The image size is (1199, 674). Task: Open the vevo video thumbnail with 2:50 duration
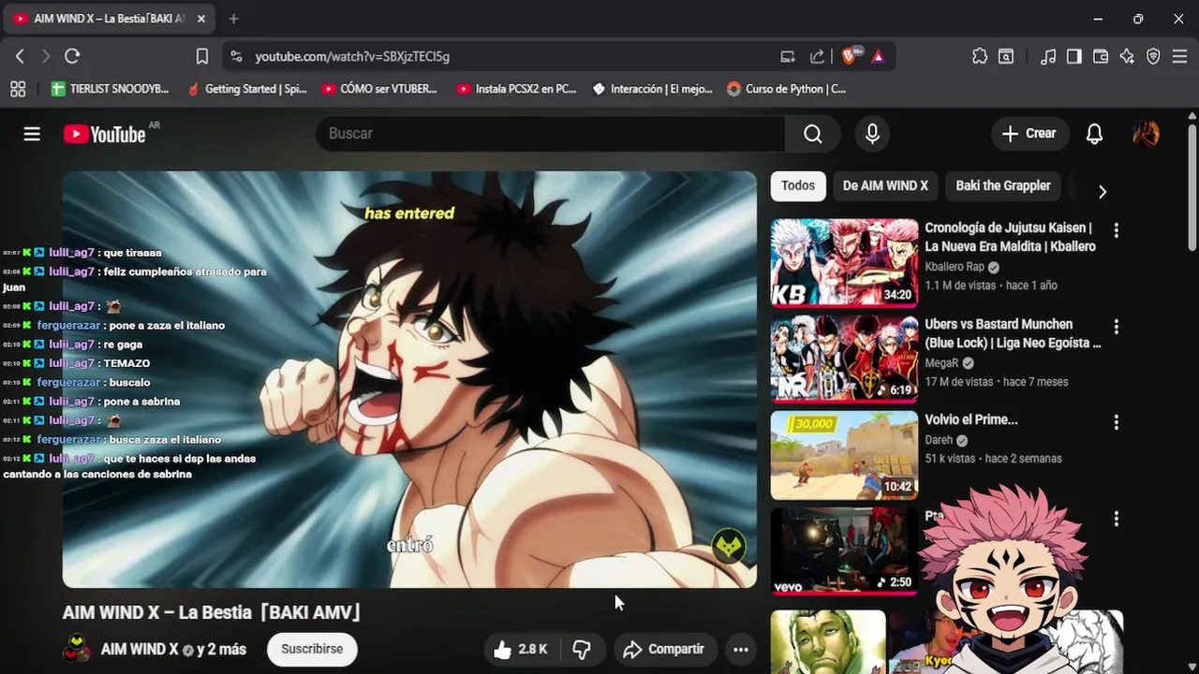tap(844, 551)
